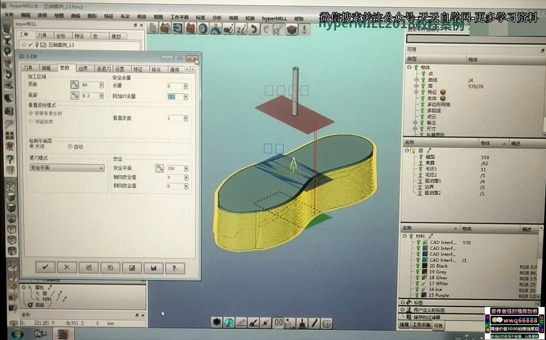
Task: Collapse the 物体 tree node
Action: (x=409, y=67)
